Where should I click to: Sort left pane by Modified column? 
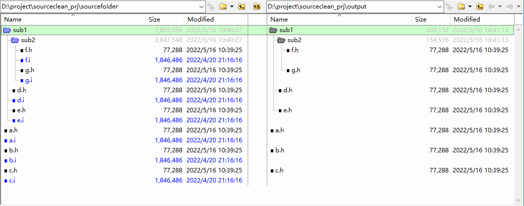tap(201, 19)
